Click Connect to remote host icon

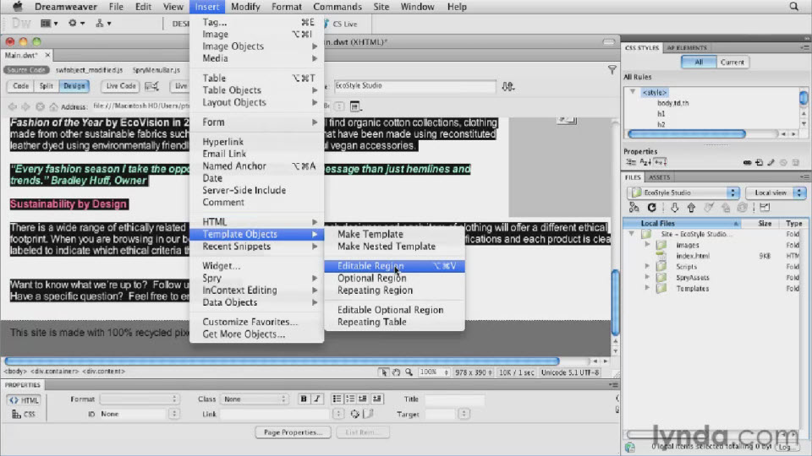point(634,208)
